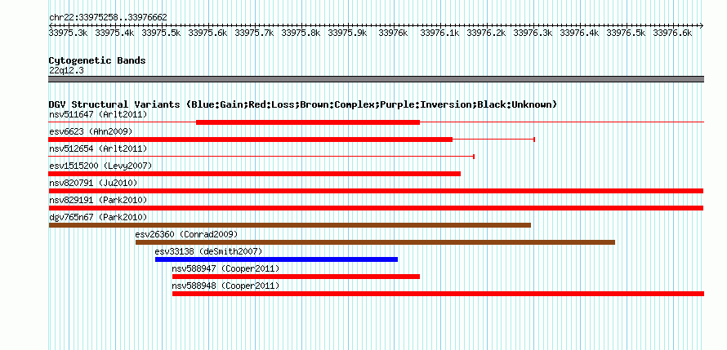727x350 pixels.
Task: Select the esv26360 brown complex bar
Action: (x=375, y=242)
